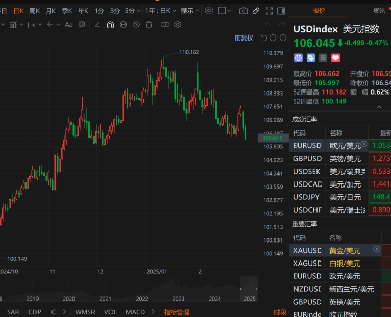Delete drawings with the trash icon

[x=149, y=24]
